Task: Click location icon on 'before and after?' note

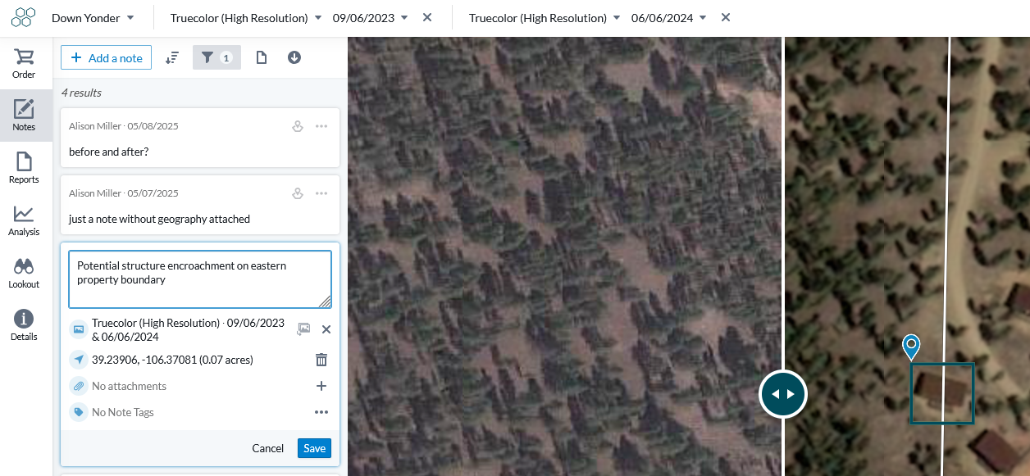Action: [x=299, y=126]
